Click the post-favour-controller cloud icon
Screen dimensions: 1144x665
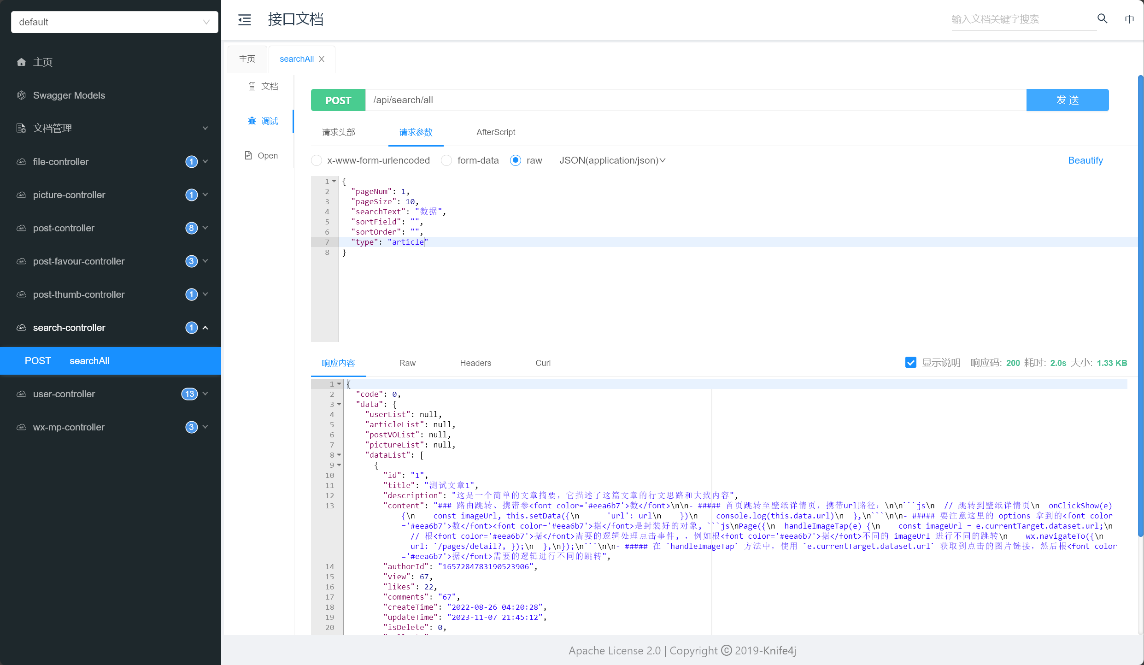click(21, 261)
